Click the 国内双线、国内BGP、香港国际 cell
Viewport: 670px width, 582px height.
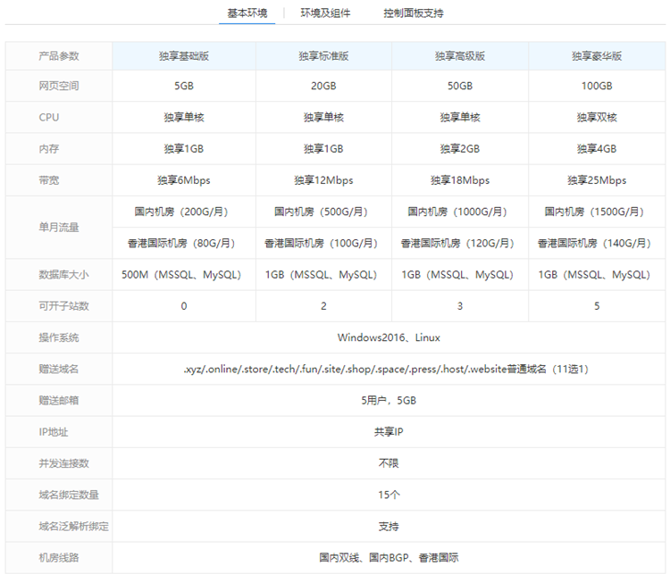pyautogui.click(x=389, y=557)
